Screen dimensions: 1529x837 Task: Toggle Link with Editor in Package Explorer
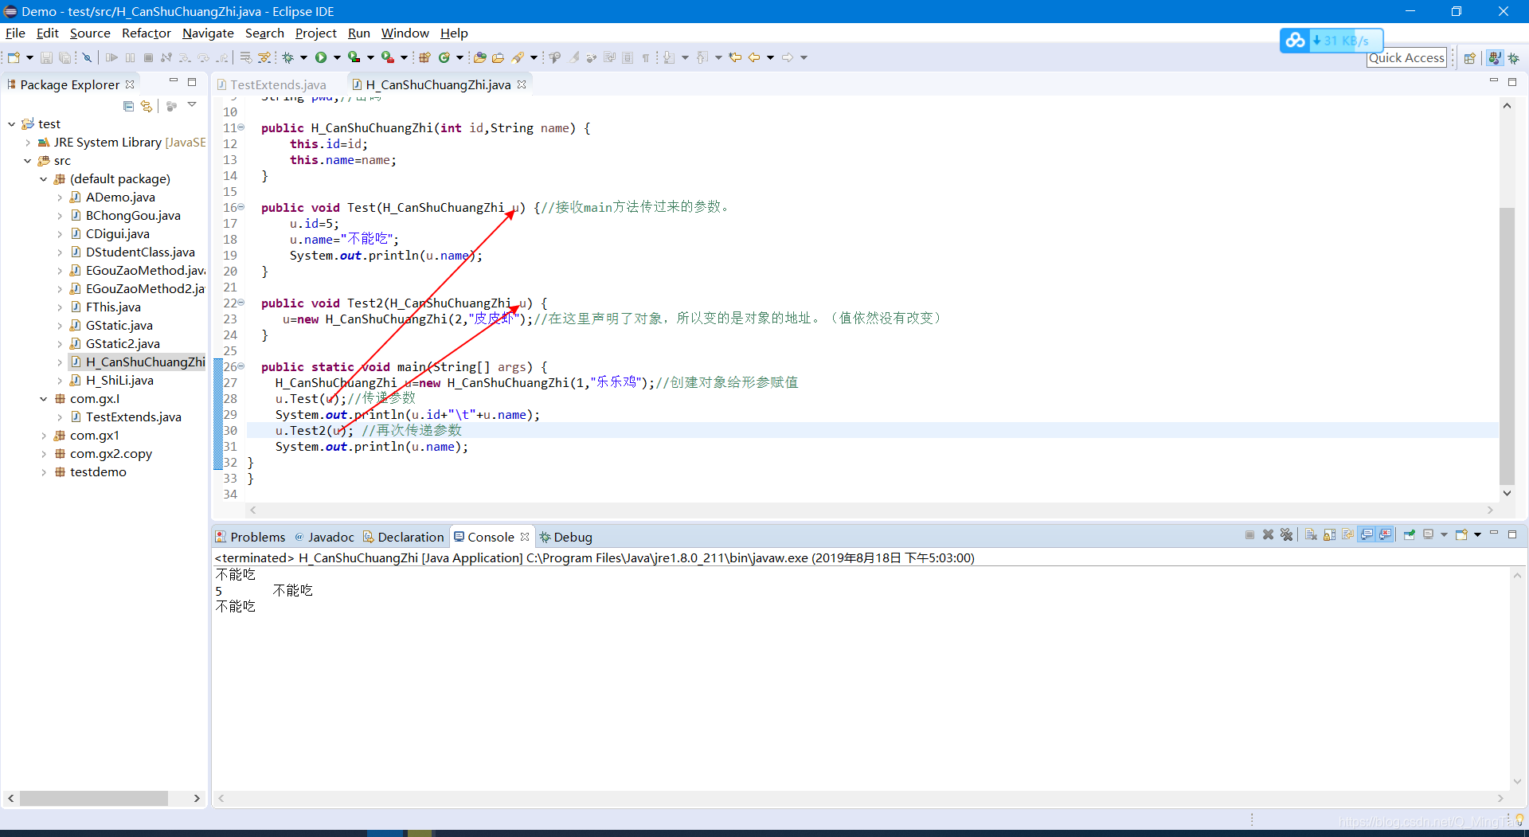click(147, 106)
